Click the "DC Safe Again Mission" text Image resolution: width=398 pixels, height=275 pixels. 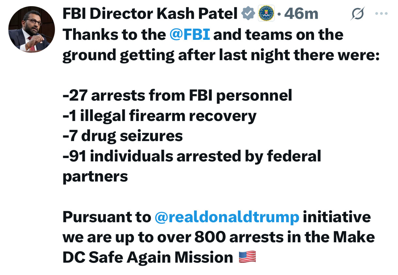coord(148,257)
